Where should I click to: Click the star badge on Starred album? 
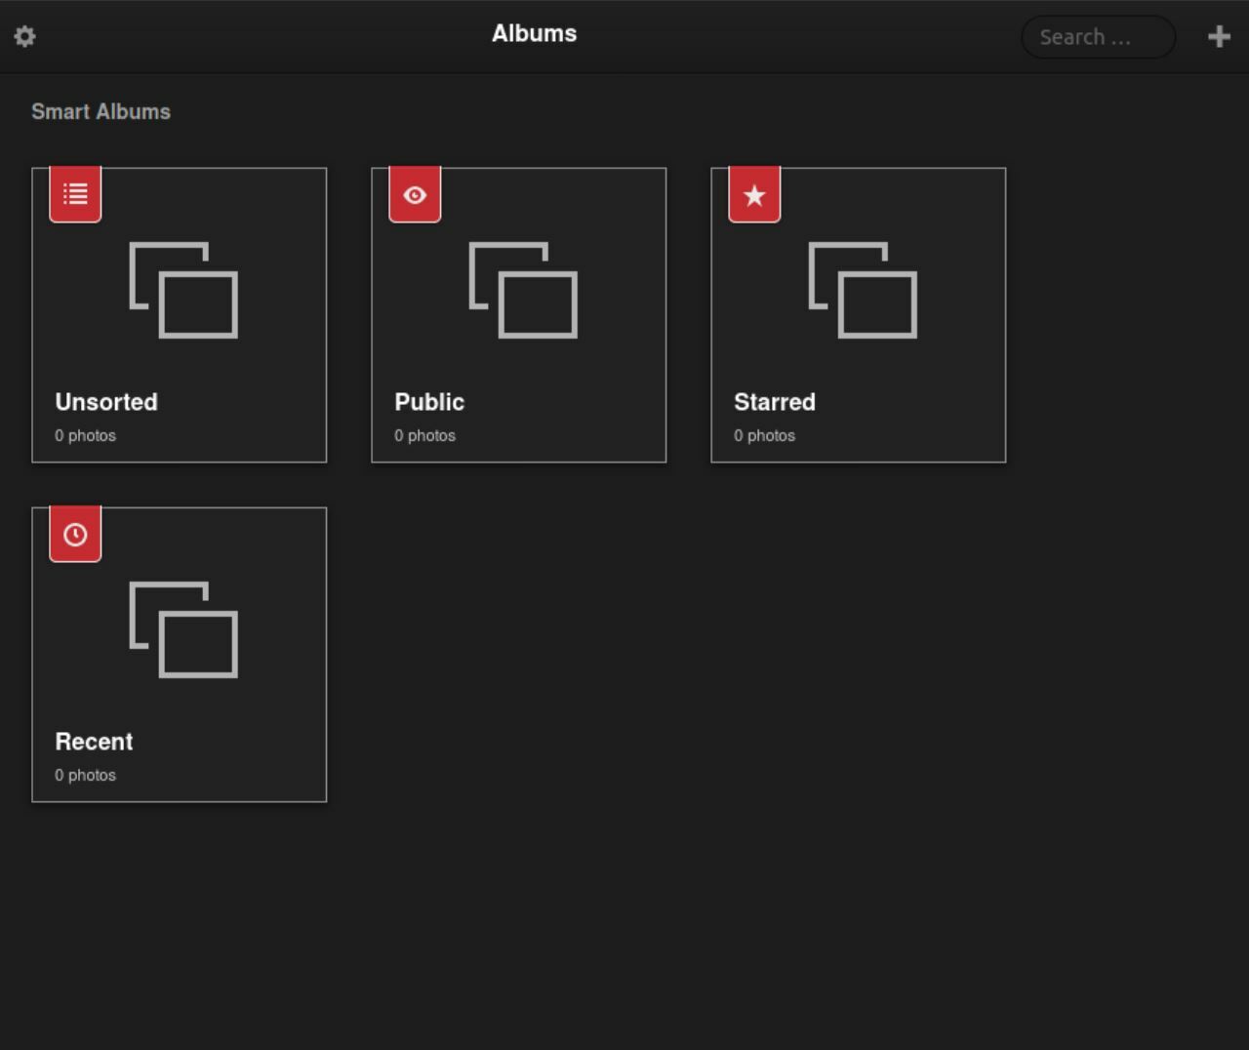coord(754,194)
